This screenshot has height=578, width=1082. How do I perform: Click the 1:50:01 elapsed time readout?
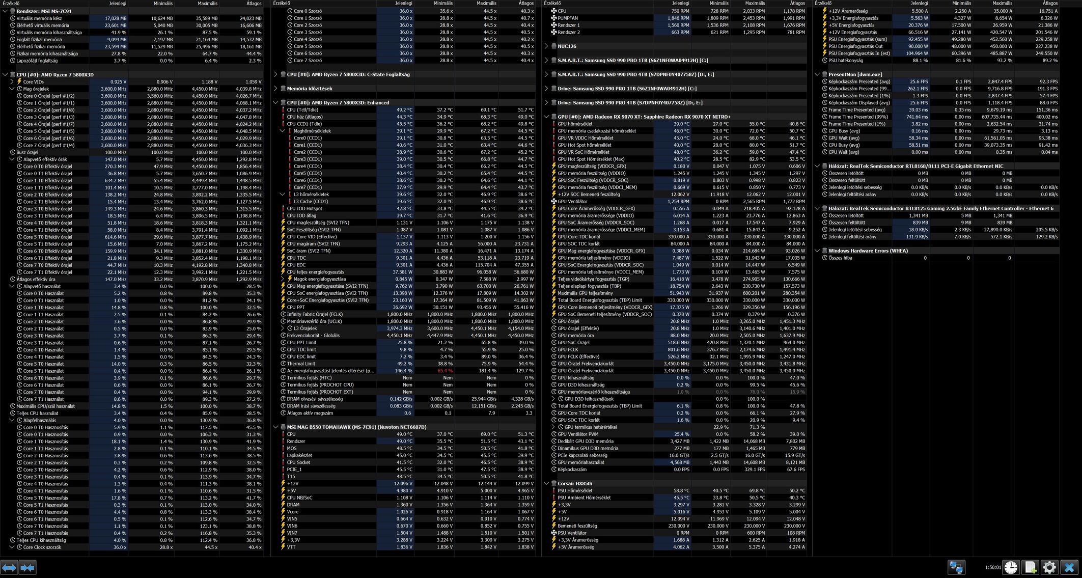pos(992,567)
